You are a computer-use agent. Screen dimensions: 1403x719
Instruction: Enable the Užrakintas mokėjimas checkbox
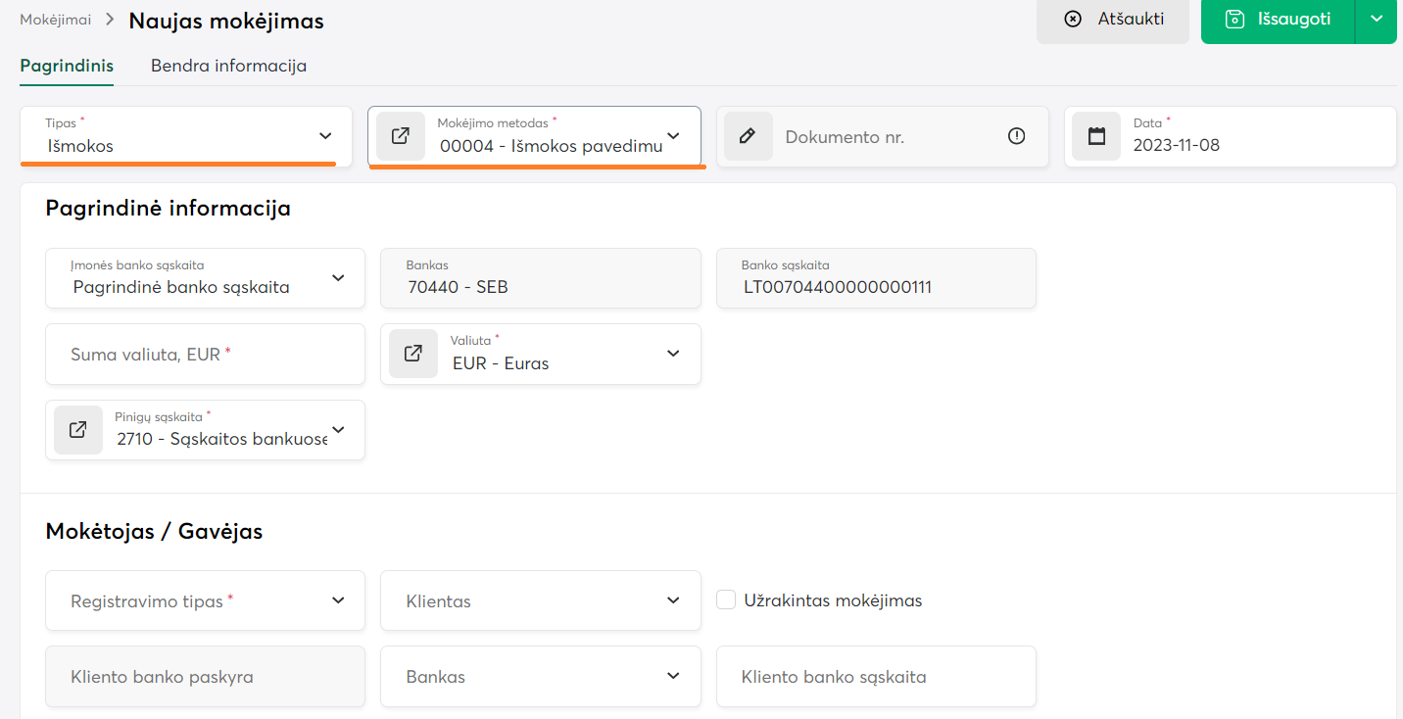(726, 599)
